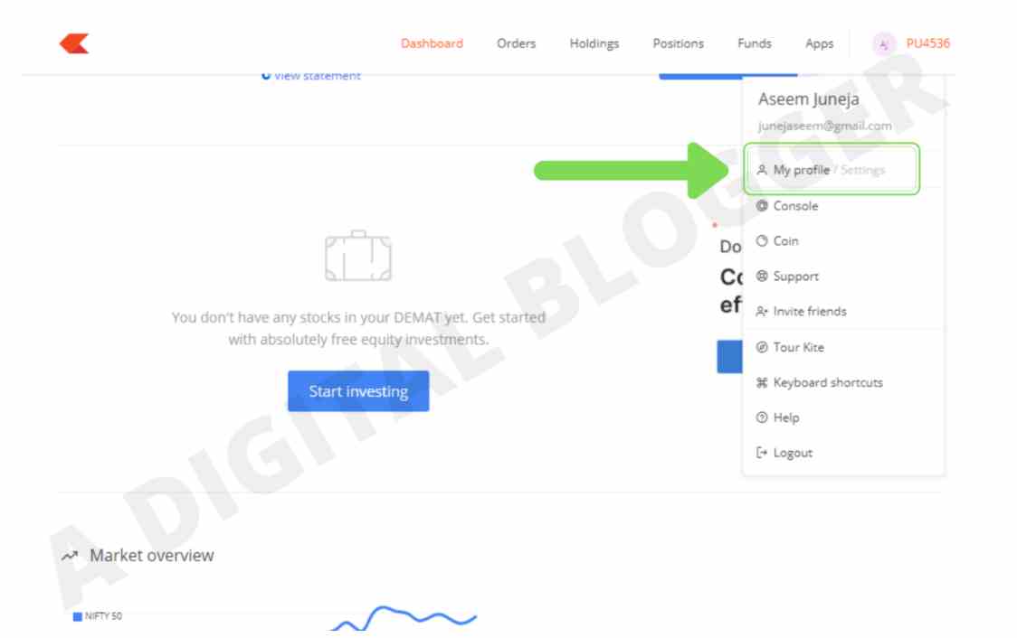Viewport: 1017px width, 638px height.
Task: Click the Kite logo in the header
Action: click(x=74, y=43)
